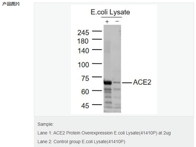Click the 45 marker label
196x147 pixels.
pos(85,106)
